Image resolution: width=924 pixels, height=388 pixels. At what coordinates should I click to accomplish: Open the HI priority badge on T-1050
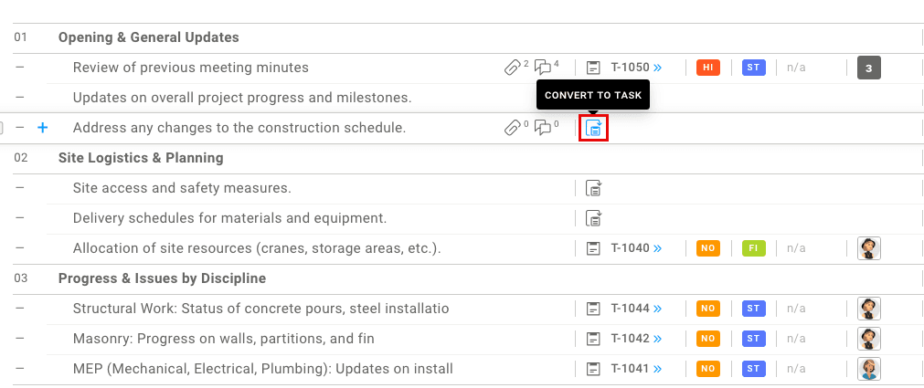point(707,68)
